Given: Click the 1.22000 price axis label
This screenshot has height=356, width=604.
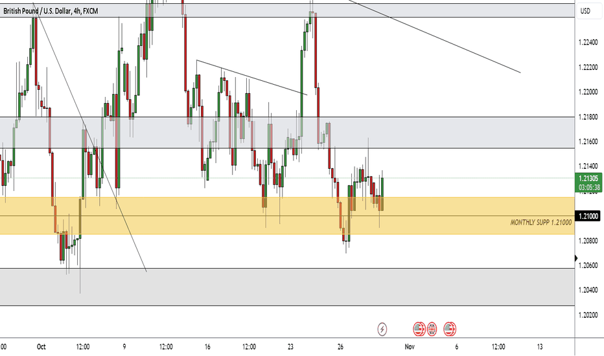Looking at the screenshot, I should point(588,92).
